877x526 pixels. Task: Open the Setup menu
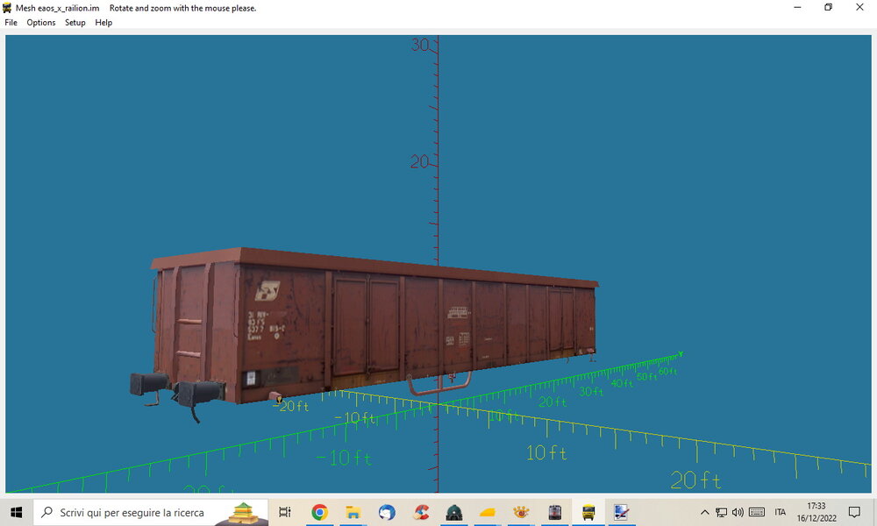click(x=75, y=23)
